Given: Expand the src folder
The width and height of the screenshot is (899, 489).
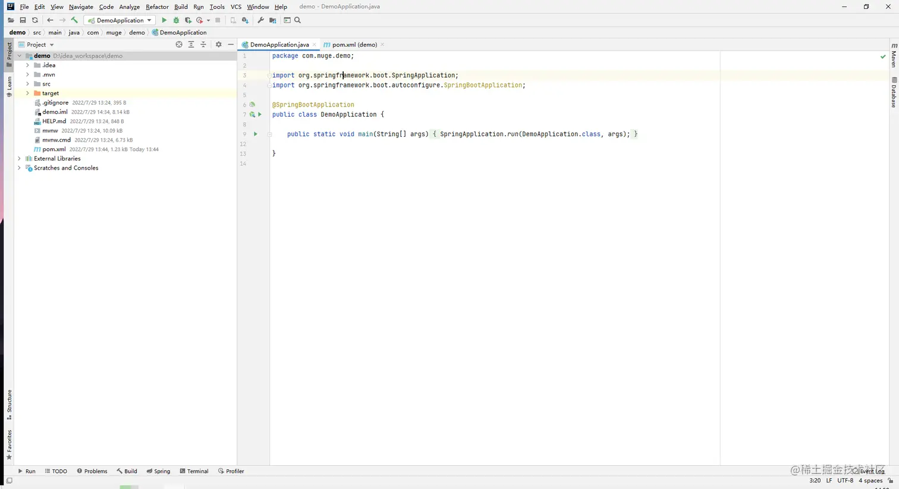Looking at the screenshot, I should click(x=27, y=84).
